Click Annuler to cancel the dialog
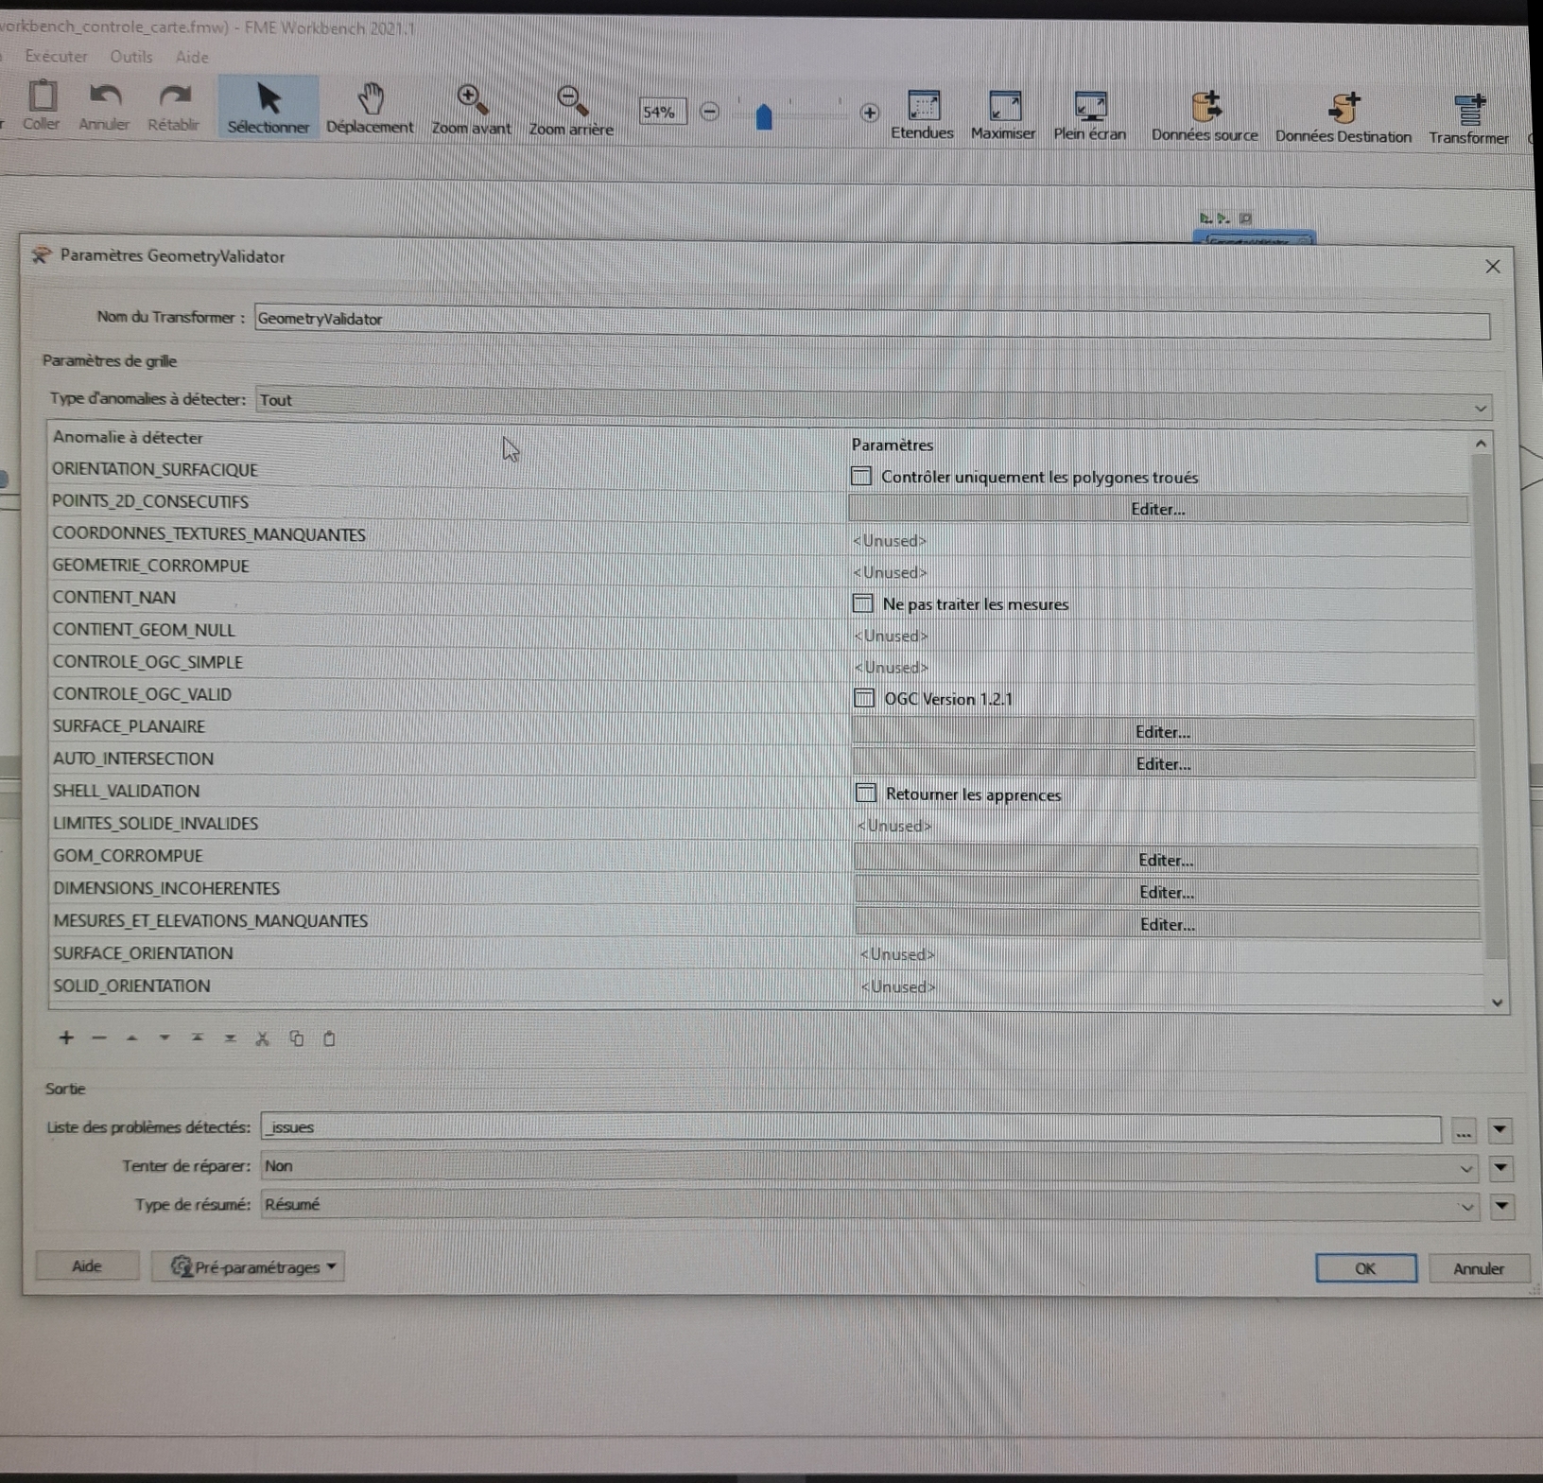This screenshot has height=1483, width=1543. coord(1479,1269)
